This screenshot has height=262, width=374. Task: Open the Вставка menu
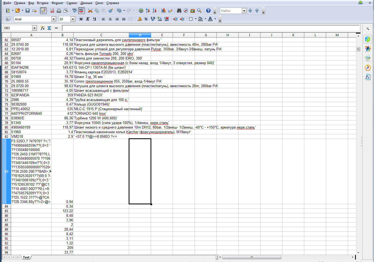[43, 3]
